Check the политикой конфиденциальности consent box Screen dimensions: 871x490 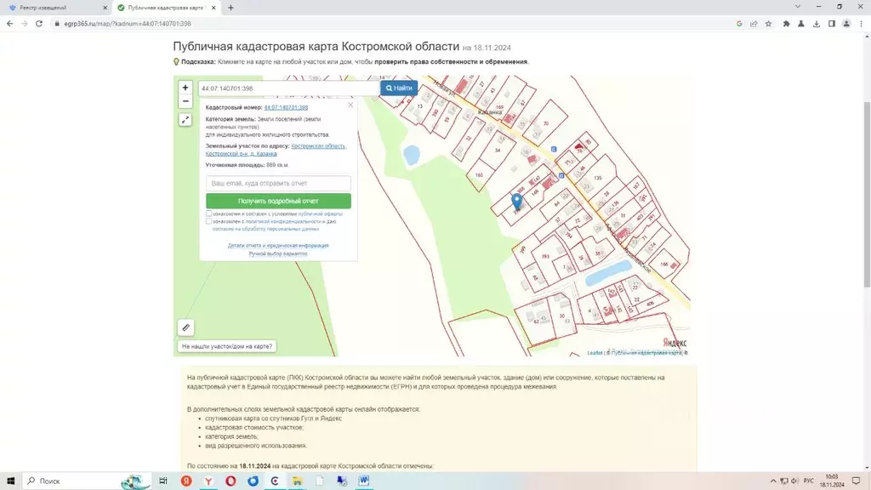[x=209, y=221]
